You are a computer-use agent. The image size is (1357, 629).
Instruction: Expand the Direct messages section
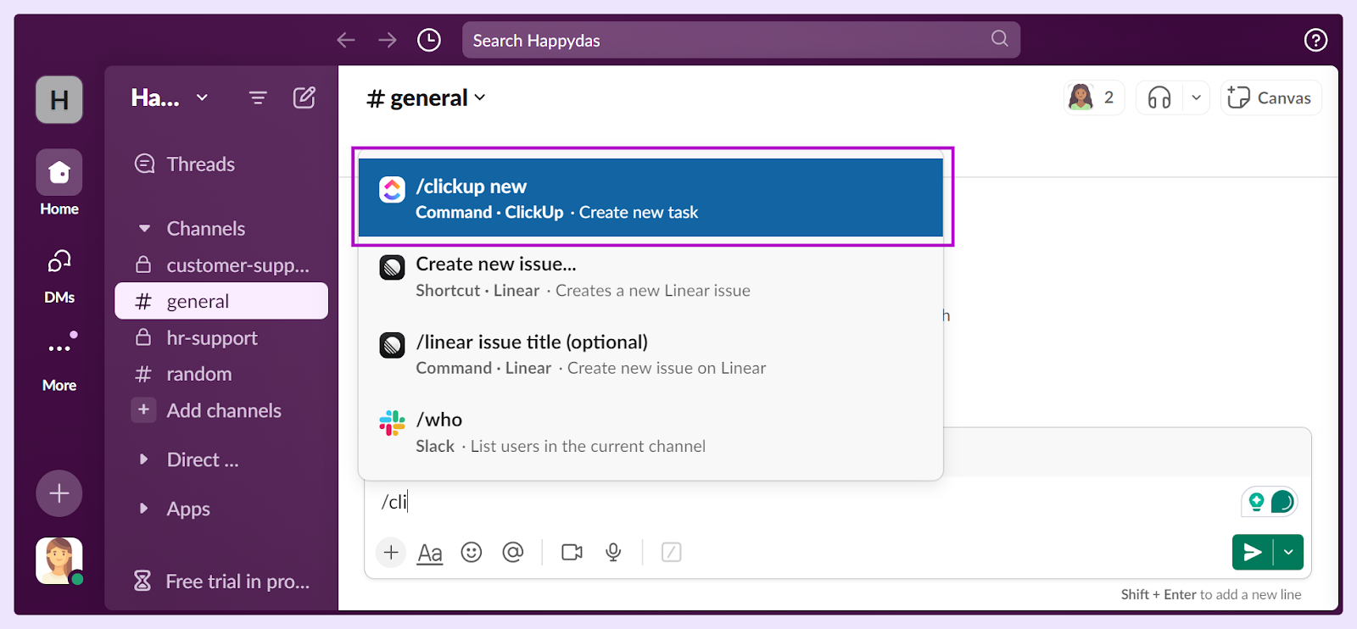pos(144,459)
